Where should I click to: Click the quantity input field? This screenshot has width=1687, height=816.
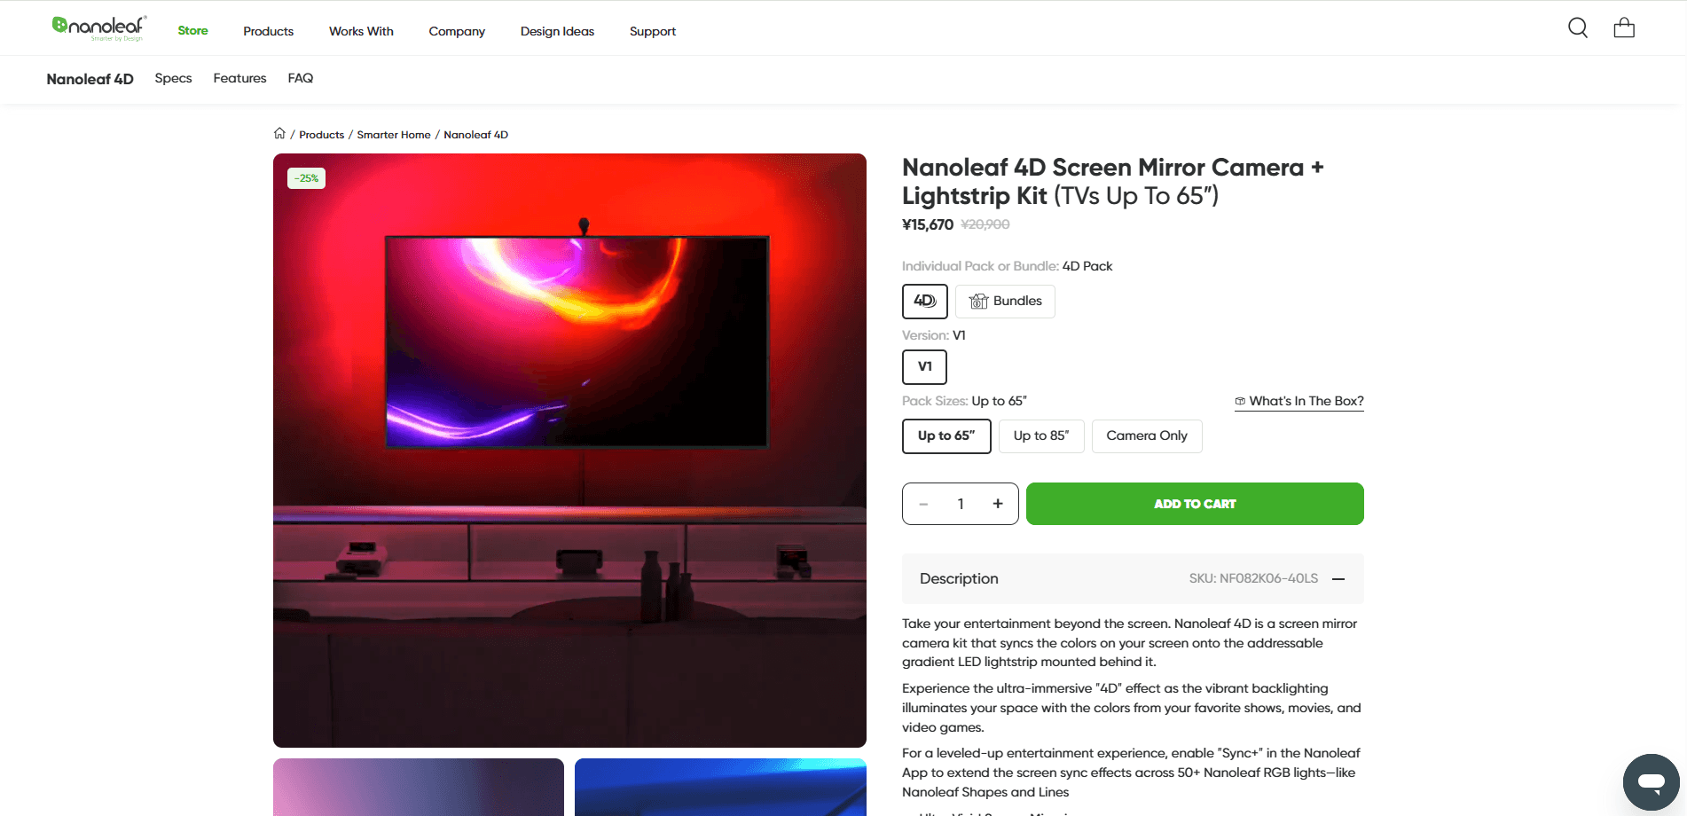click(x=961, y=504)
